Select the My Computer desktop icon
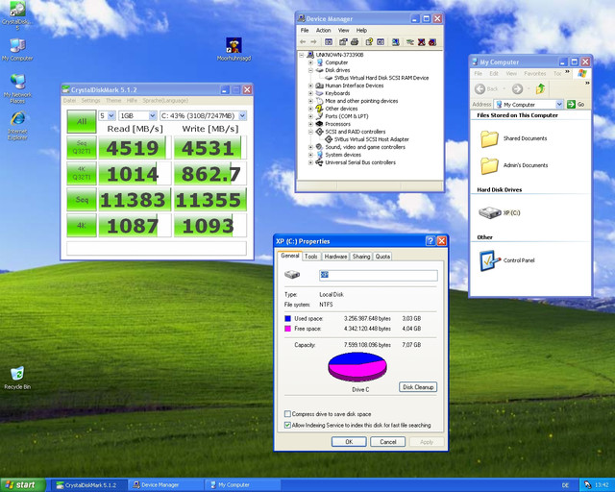Screen dimensions: 615x492 click(17, 46)
